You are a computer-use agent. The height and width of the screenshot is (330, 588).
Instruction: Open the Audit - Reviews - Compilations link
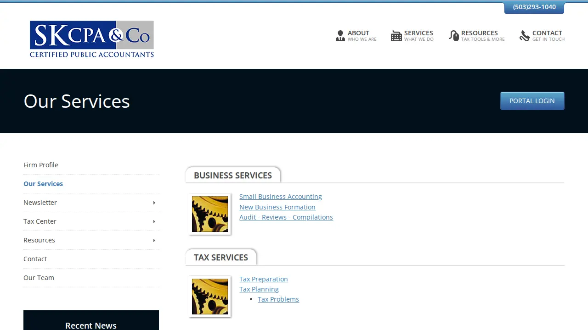[286, 217]
